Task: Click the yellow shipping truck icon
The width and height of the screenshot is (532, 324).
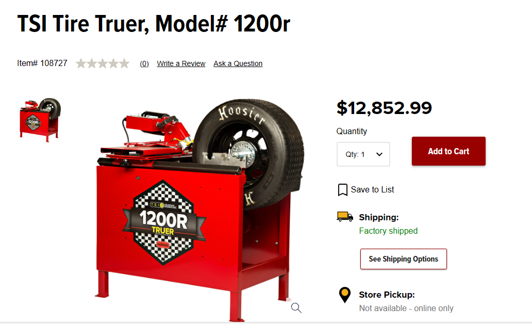Action: [345, 217]
